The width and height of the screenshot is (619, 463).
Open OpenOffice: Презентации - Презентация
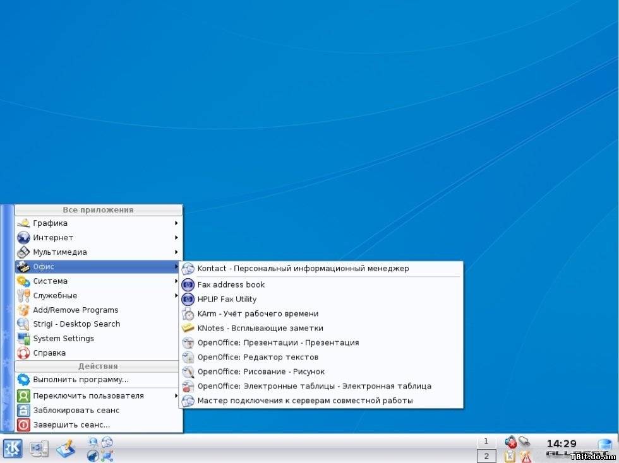[322, 343]
